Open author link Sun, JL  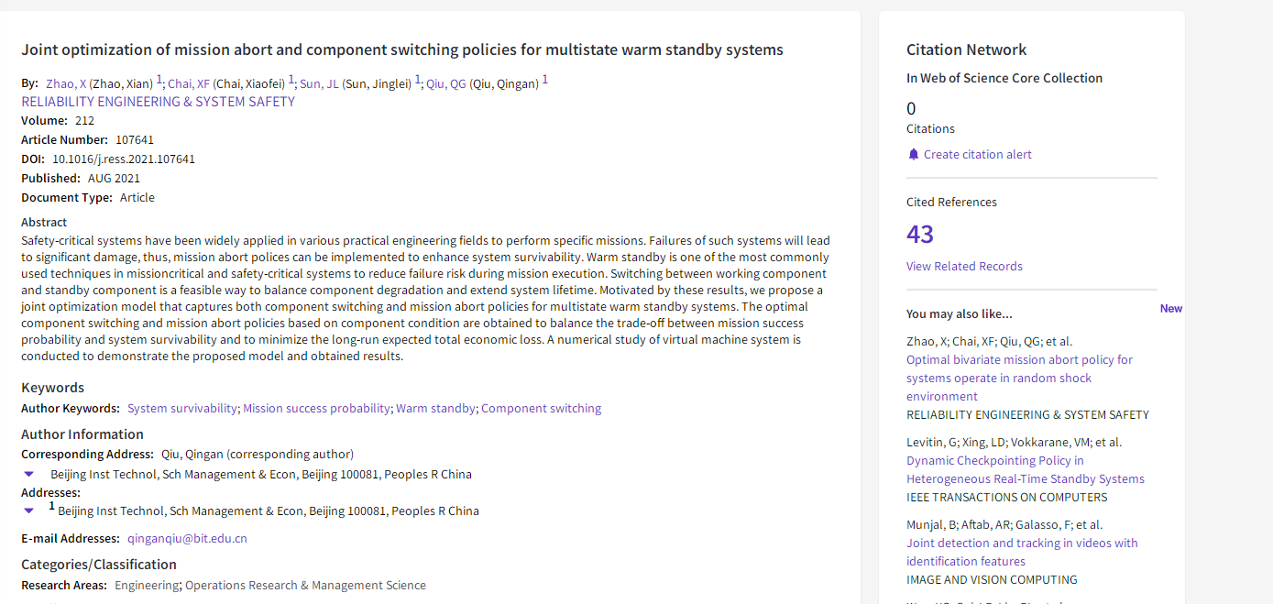coord(319,84)
